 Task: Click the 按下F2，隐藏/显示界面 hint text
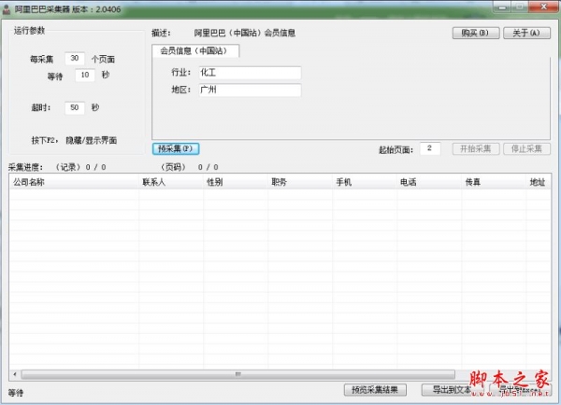(74, 140)
